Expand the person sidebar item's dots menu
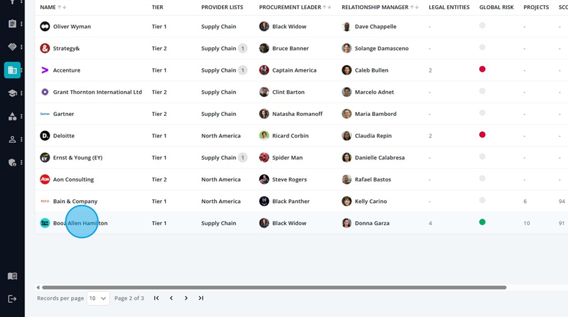568x317 pixels. click(21, 139)
